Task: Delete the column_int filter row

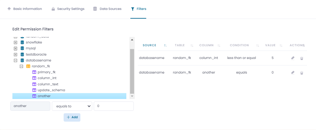Action: pyautogui.click(x=301, y=58)
